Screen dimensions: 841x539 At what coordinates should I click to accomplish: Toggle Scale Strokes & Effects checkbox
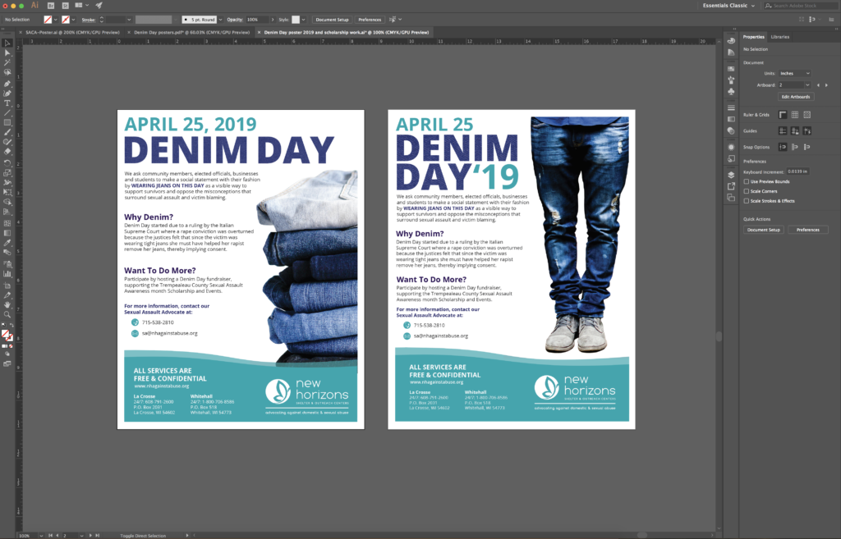click(x=746, y=201)
